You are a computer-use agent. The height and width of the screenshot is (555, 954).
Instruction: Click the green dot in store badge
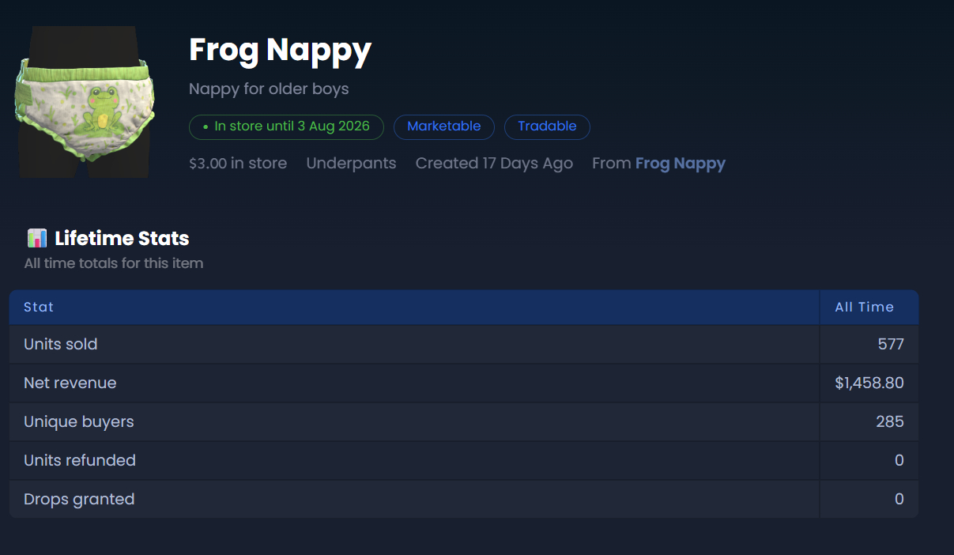206,126
